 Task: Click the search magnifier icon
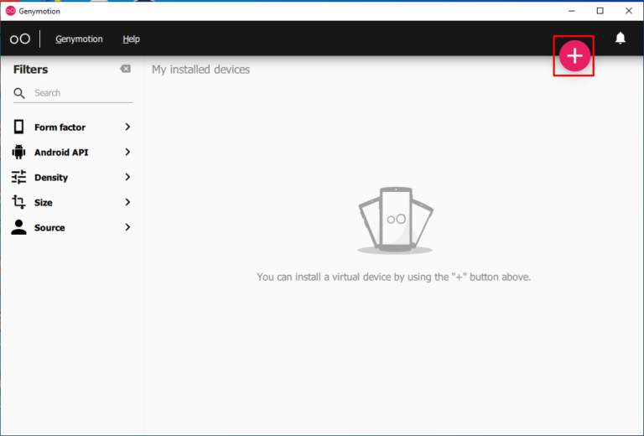pos(19,93)
